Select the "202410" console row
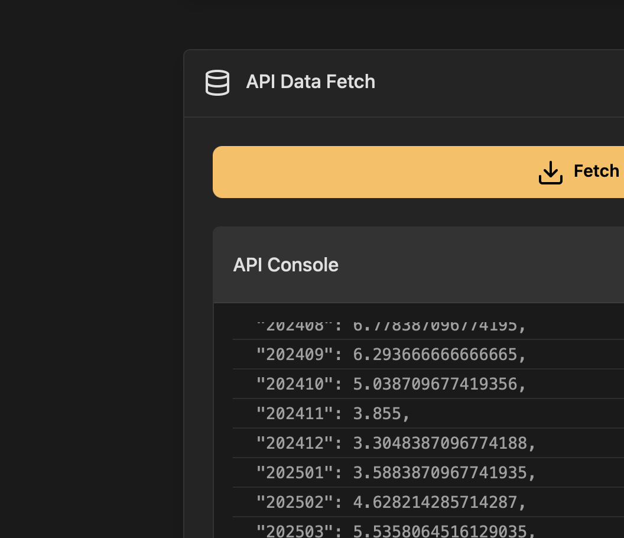This screenshot has width=624, height=538. point(428,384)
